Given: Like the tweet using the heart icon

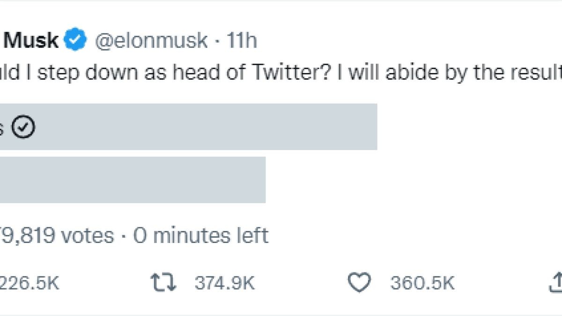Looking at the screenshot, I should click(359, 281).
